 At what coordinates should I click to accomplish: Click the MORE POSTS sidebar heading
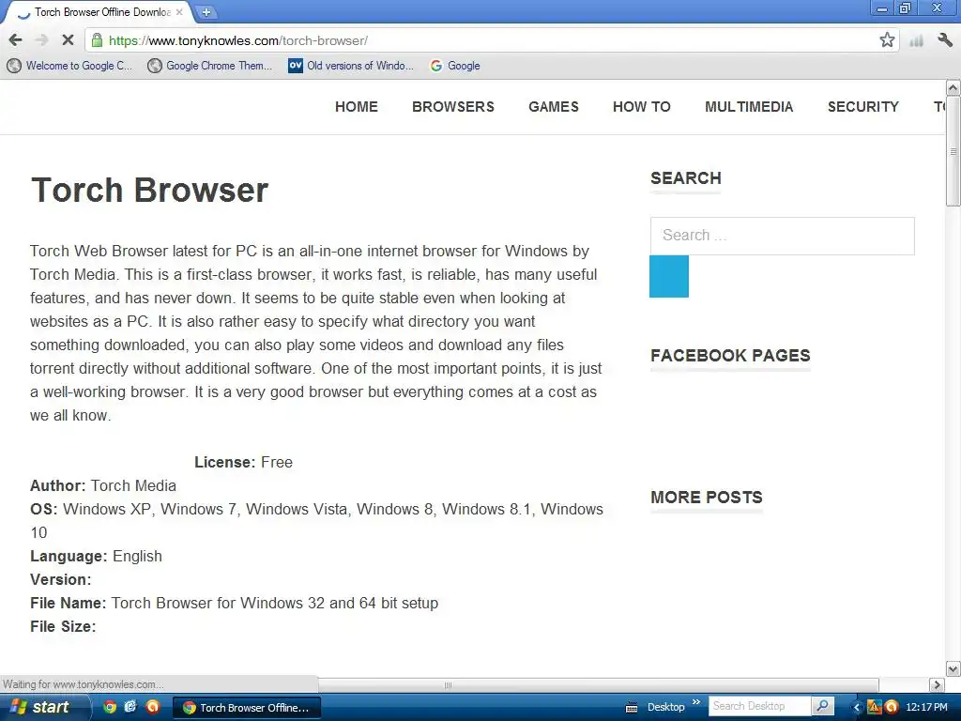707,498
